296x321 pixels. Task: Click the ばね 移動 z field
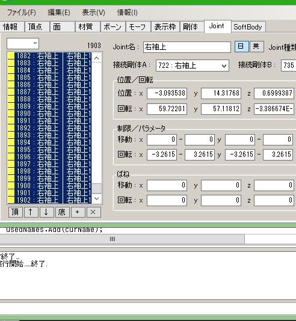(274, 185)
